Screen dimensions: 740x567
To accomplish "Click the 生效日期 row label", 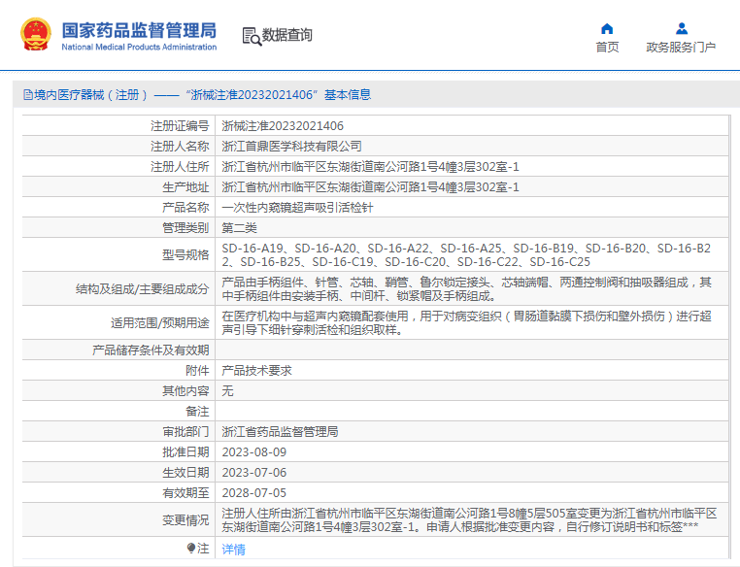I will pos(185,472).
